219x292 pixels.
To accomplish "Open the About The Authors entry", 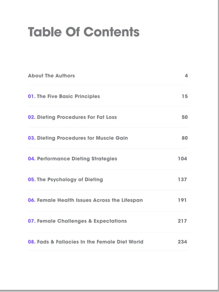I will point(51,76).
